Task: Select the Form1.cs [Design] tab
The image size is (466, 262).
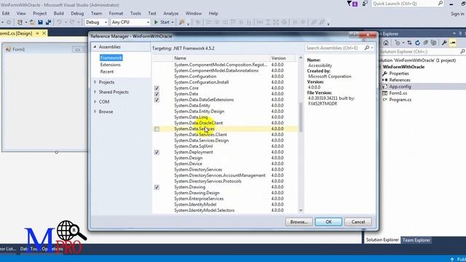Action: 16,33
